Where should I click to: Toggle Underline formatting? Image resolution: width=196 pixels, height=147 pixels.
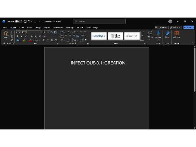(x=25, y=36)
